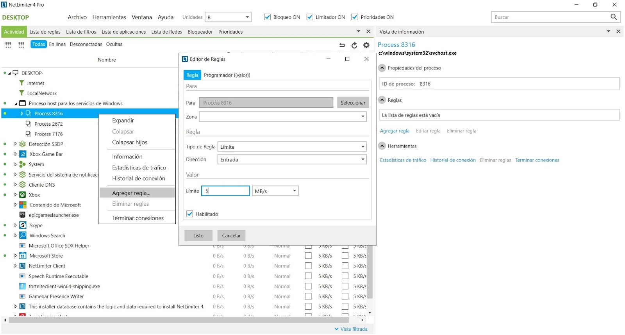625x335 pixels.
Task: Click the epicgameslauncher.exe icon
Action: coord(23,215)
